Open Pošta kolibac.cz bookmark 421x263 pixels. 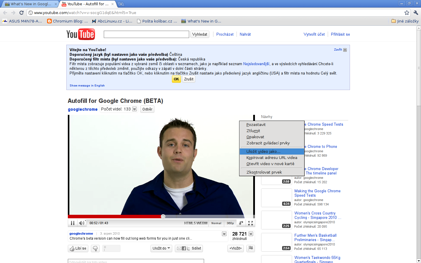pyautogui.click(x=157, y=21)
